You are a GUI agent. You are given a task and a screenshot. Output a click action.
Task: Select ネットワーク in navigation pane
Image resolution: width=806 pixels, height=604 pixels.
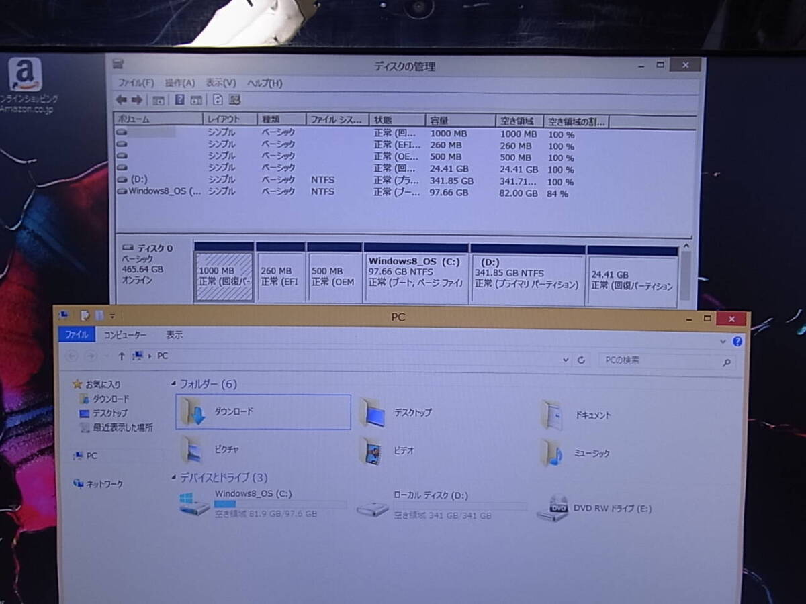(98, 484)
